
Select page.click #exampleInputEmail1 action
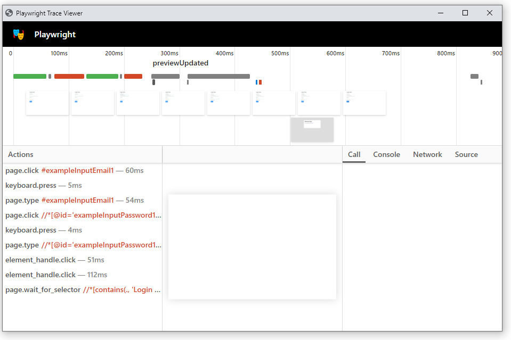82,170
